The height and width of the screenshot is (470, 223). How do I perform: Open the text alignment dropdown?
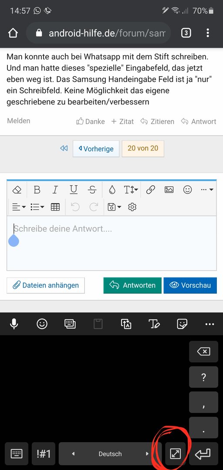click(19, 207)
